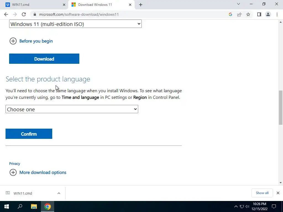Open a new tab with plus button
283x212 pixels.
141,5
